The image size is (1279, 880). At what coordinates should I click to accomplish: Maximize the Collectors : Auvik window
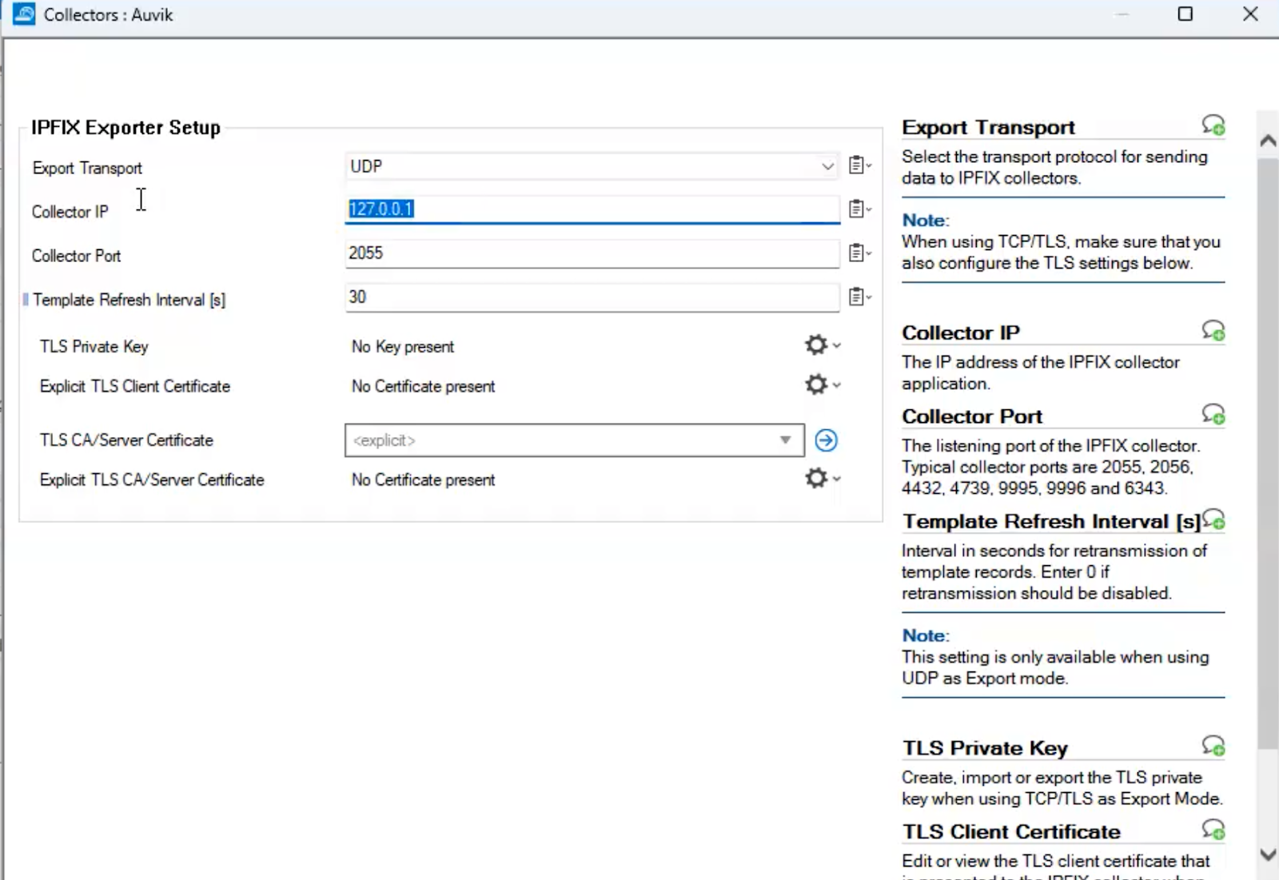(1185, 14)
